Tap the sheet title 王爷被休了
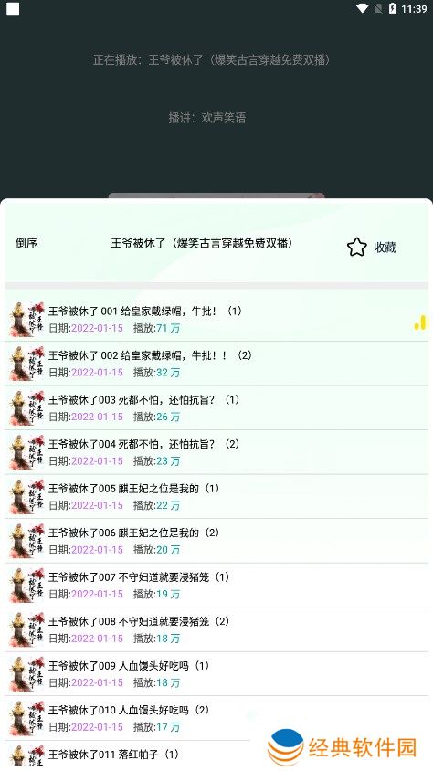The width and height of the screenshot is (433, 771). coord(202,243)
